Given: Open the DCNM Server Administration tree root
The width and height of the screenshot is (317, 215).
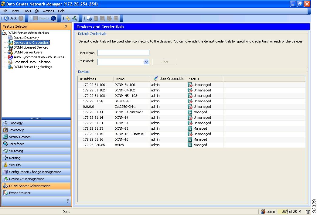Looking at the screenshot, I should [x=28, y=33].
